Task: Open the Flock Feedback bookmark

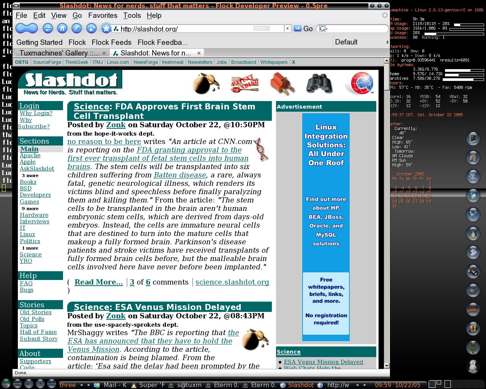Action: pyautogui.click(x=163, y=42)
